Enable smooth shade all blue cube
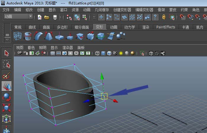The width and height of the screenshot is (207, 133). 103,53
